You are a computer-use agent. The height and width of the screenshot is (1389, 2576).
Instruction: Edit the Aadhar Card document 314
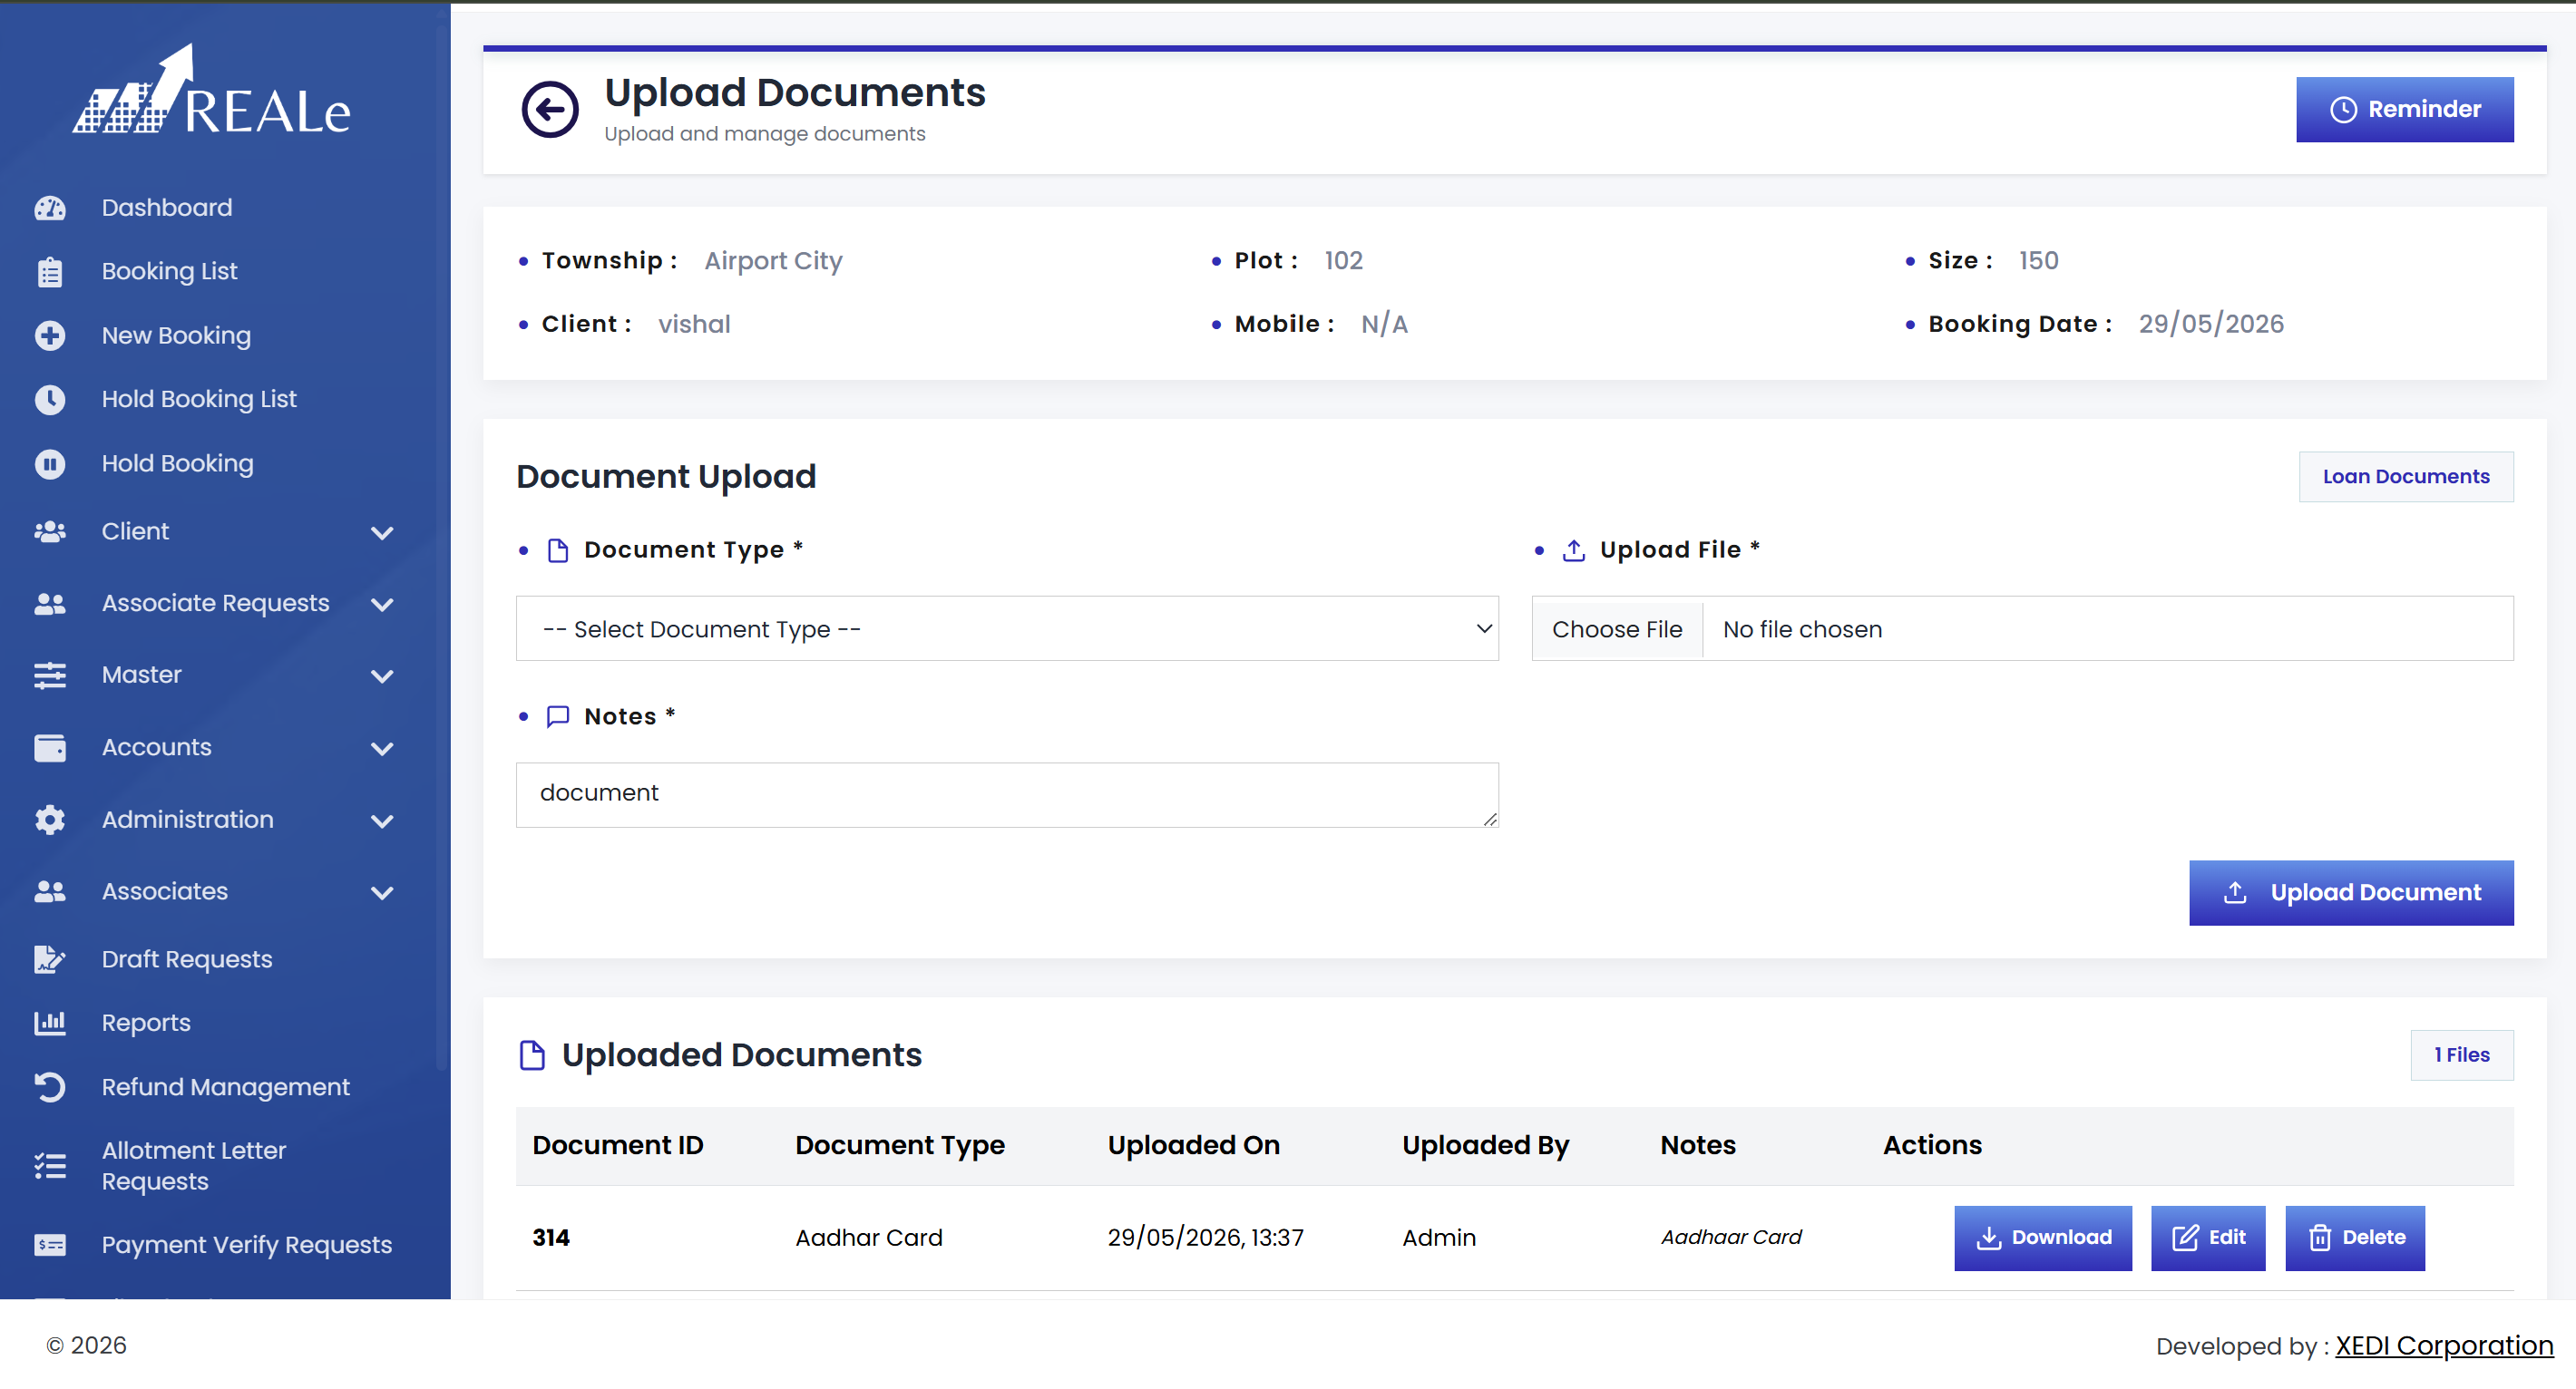[x=2207, y=1238]
